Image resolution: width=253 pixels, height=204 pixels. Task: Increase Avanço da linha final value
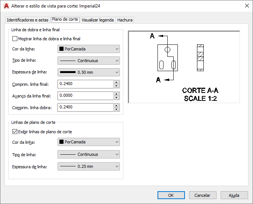[x=117, y=94]
